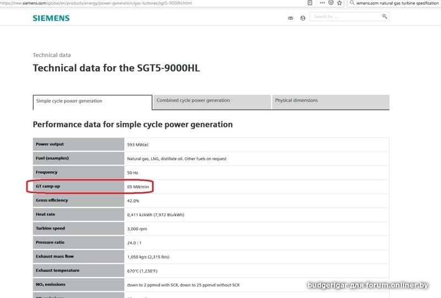The image size is (441, 298).
Task: Open the Physical dimensions tab
Action: [331, 102]
